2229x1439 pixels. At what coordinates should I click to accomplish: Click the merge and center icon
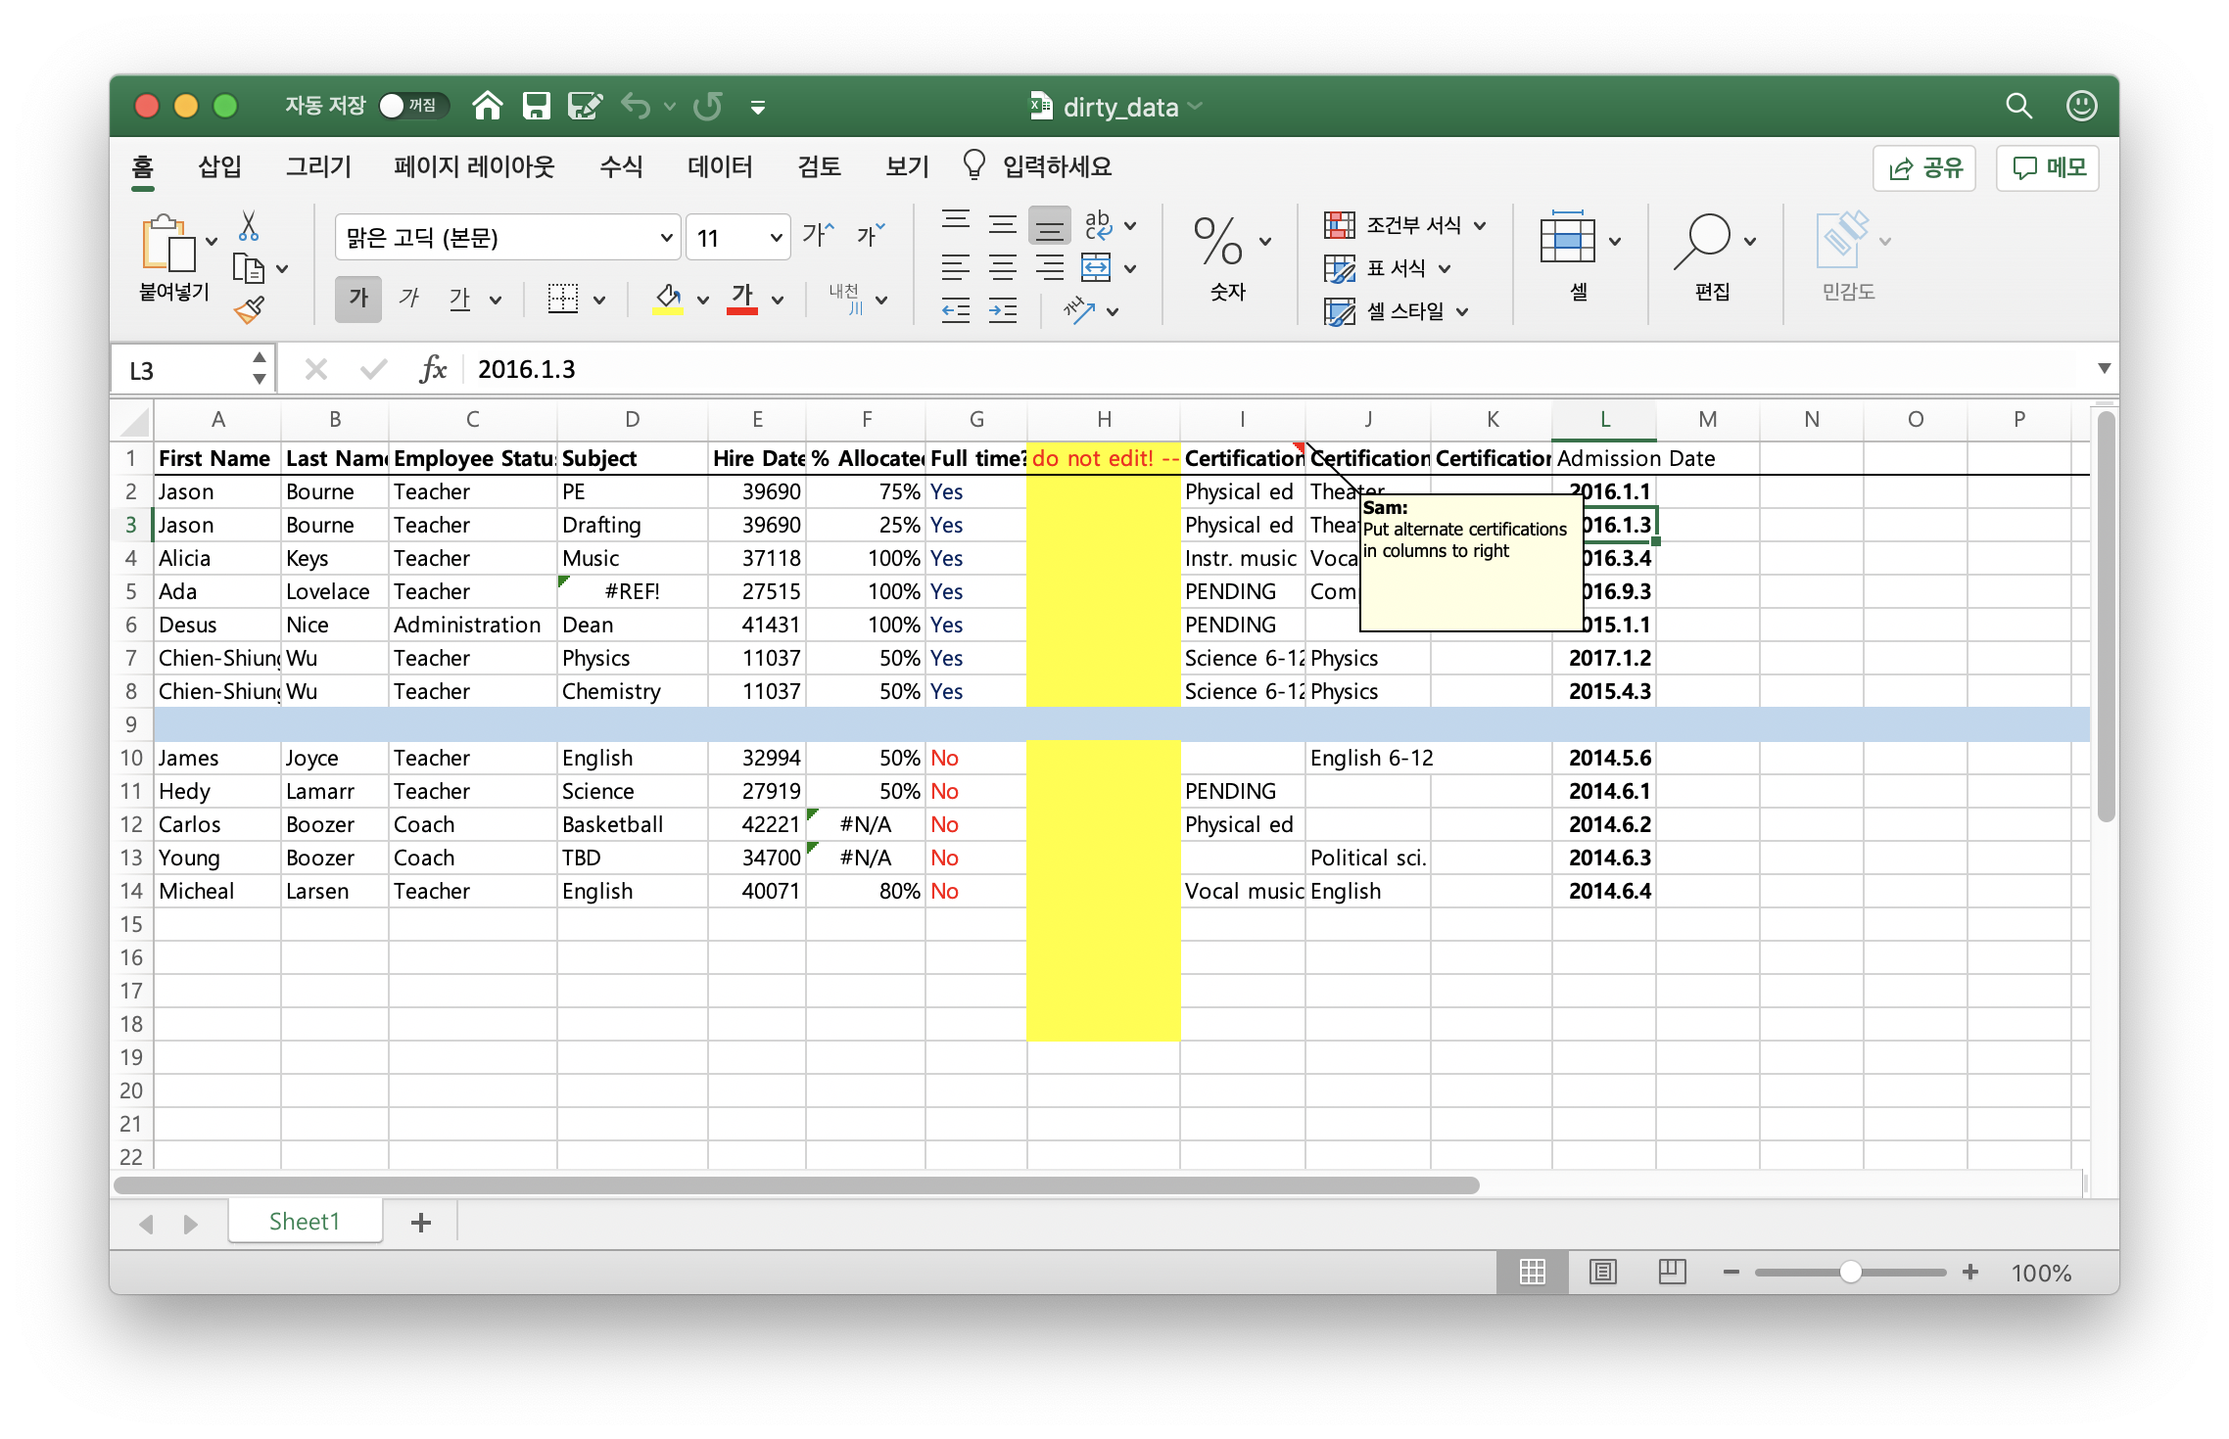(1096, 267)
